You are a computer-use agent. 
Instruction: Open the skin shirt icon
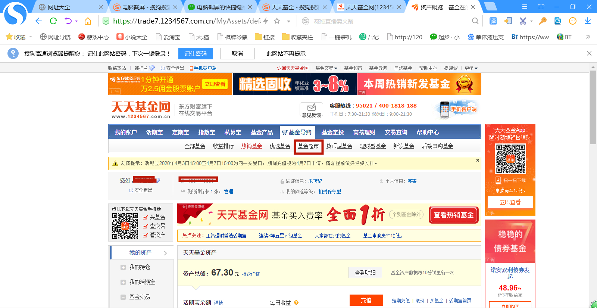[541, 7]
